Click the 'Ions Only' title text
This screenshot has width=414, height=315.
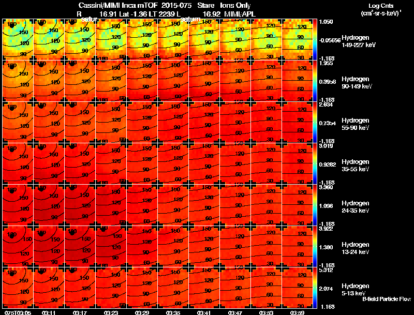click(235, 6)
